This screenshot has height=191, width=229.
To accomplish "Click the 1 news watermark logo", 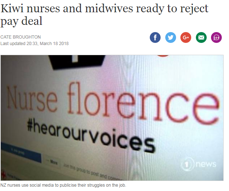I will pyautogui.click(x=199, y=164).
